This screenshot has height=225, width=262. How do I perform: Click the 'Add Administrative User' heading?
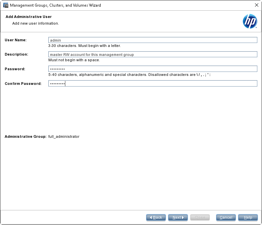[29, 17]
